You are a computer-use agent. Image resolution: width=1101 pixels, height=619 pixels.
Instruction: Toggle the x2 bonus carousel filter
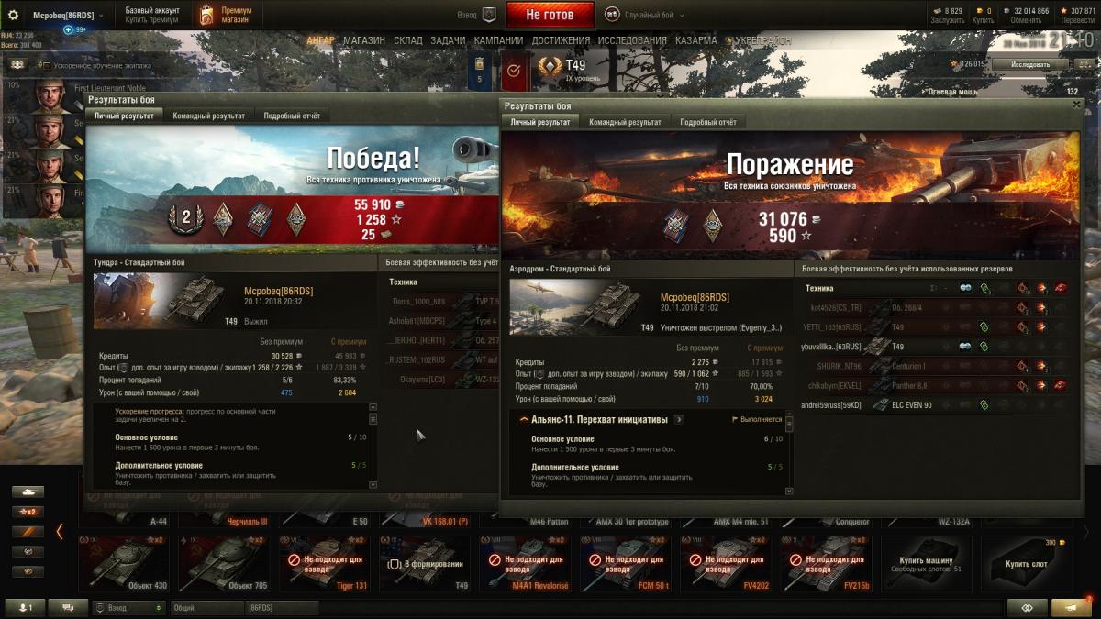[x=28, y=511]
